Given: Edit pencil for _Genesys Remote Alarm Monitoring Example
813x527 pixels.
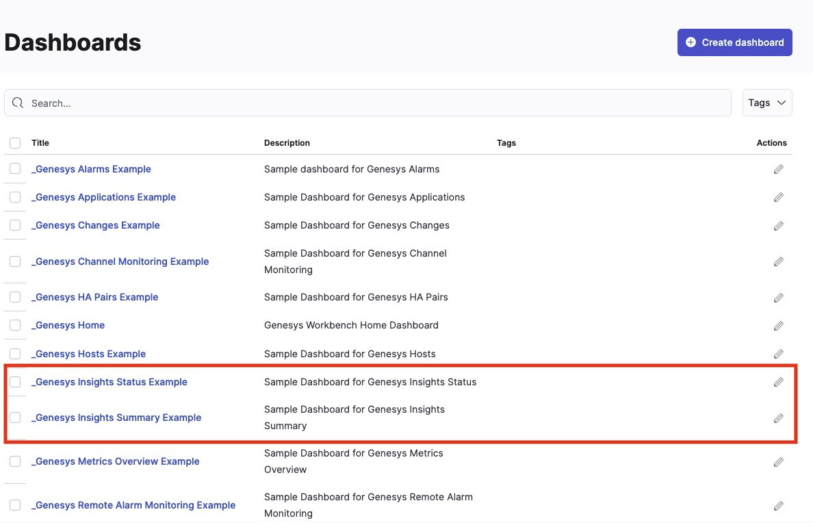Looking at the screenshot, I should (778, 506).
